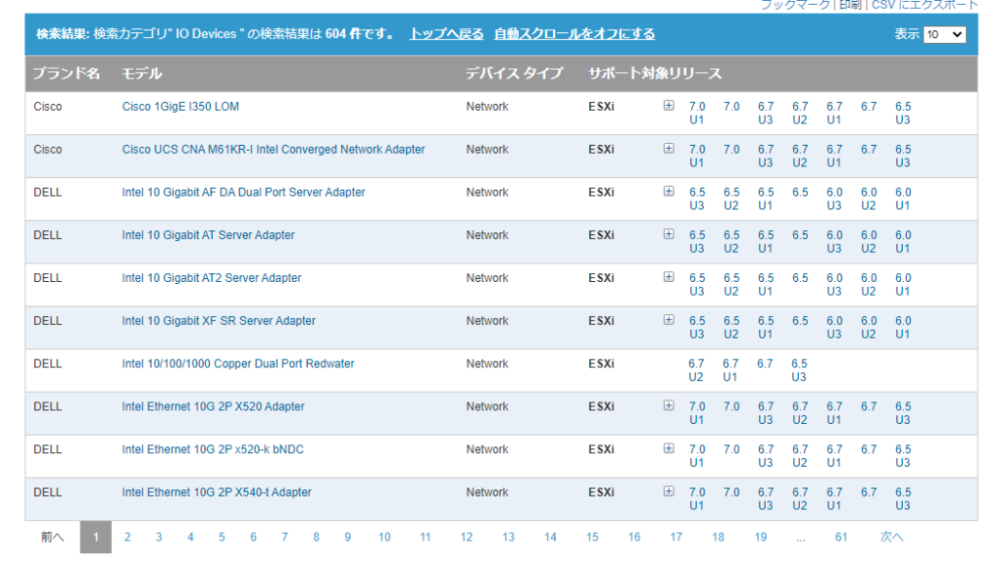This screenshot has width=1004, height=562.
Task: Go to results page 11
Action: click(x=426, y=538)
